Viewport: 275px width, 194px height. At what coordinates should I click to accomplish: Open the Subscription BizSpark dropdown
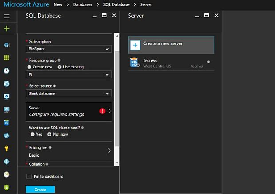pyautogui.click(x=69, y=49)
